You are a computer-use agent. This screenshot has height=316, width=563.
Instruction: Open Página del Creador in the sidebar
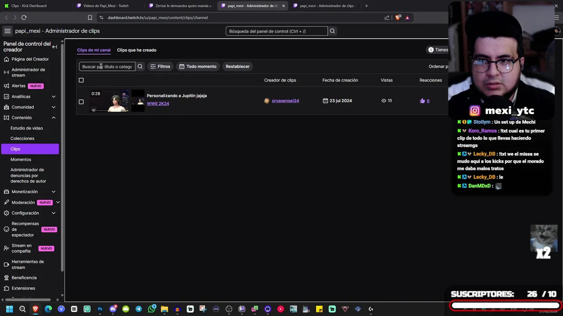(x=30, y=59)
